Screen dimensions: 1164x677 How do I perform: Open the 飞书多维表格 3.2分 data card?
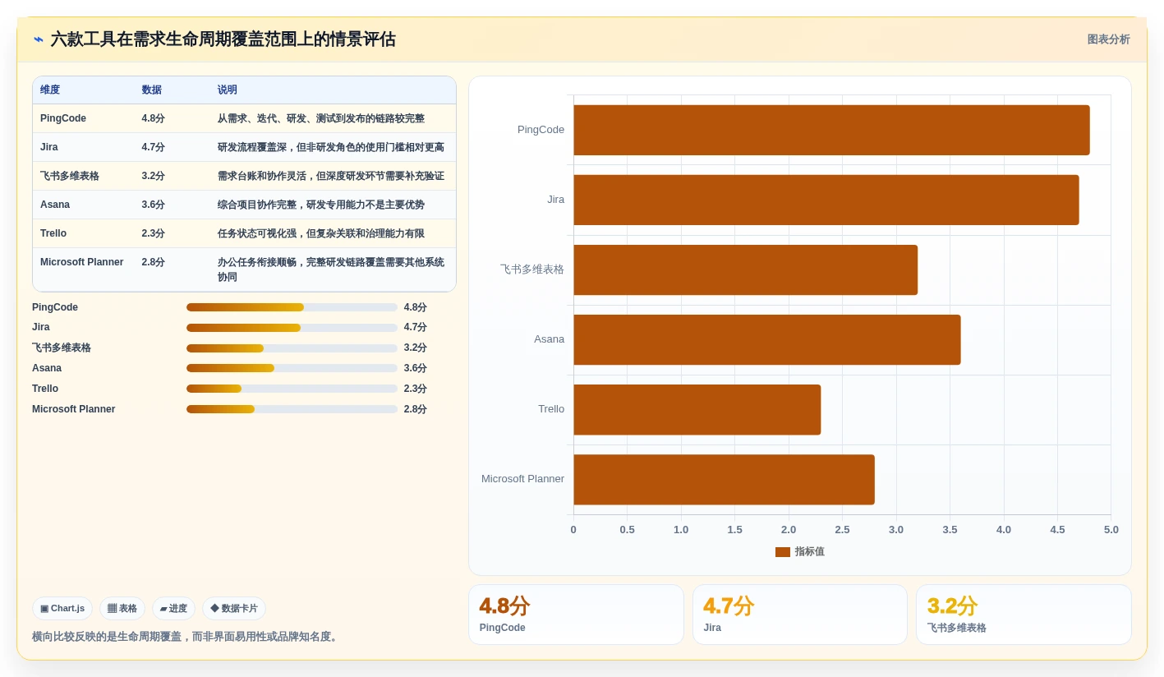pos(1024,615)
